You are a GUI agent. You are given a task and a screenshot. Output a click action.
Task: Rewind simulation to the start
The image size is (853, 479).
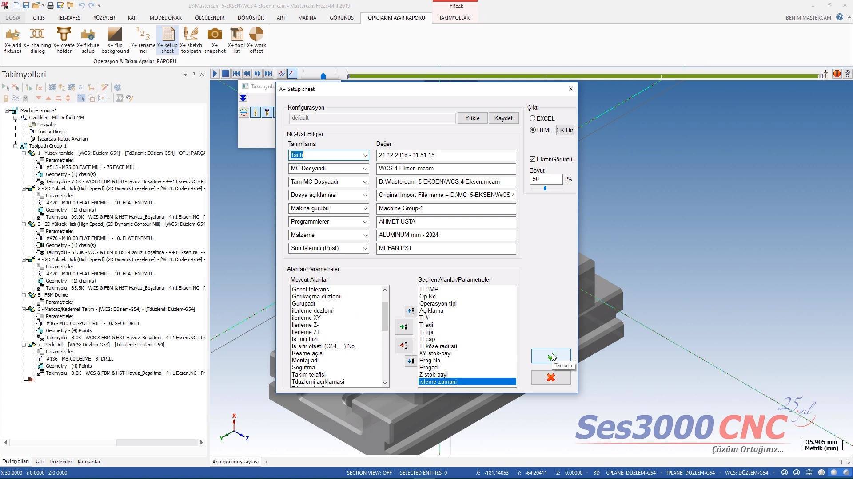coord(236,74)
